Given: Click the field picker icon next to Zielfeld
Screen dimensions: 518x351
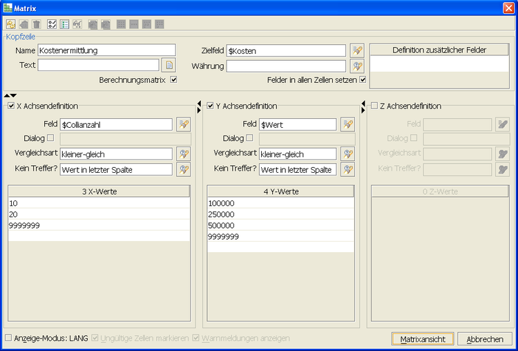Looking at the screenshot, I should (x=356, y=50).
